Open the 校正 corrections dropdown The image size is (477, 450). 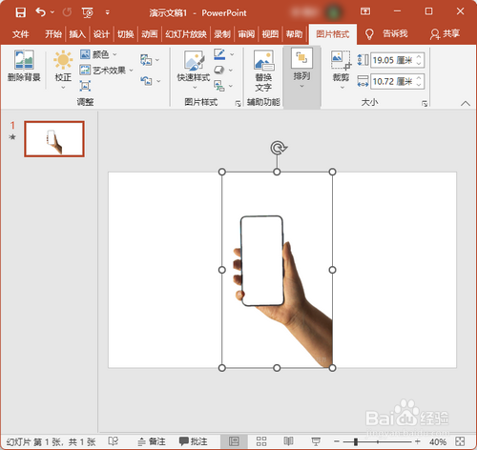(63, 70)
